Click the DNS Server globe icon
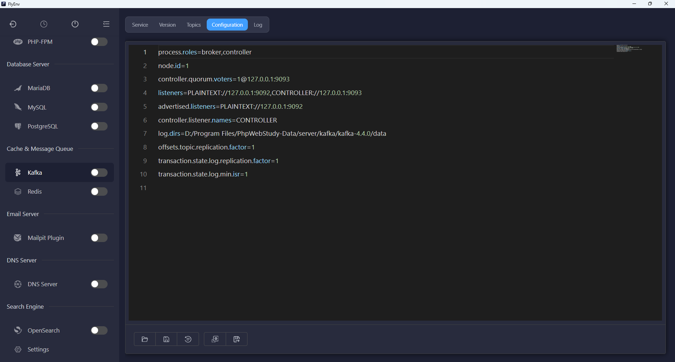The width and height of the screenshot is (675, 362). (18, 284)
